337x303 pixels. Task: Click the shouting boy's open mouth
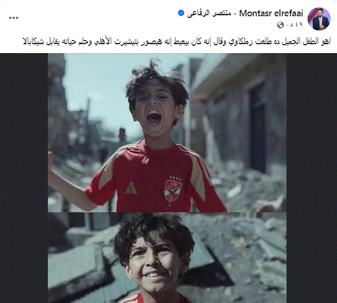154,118
